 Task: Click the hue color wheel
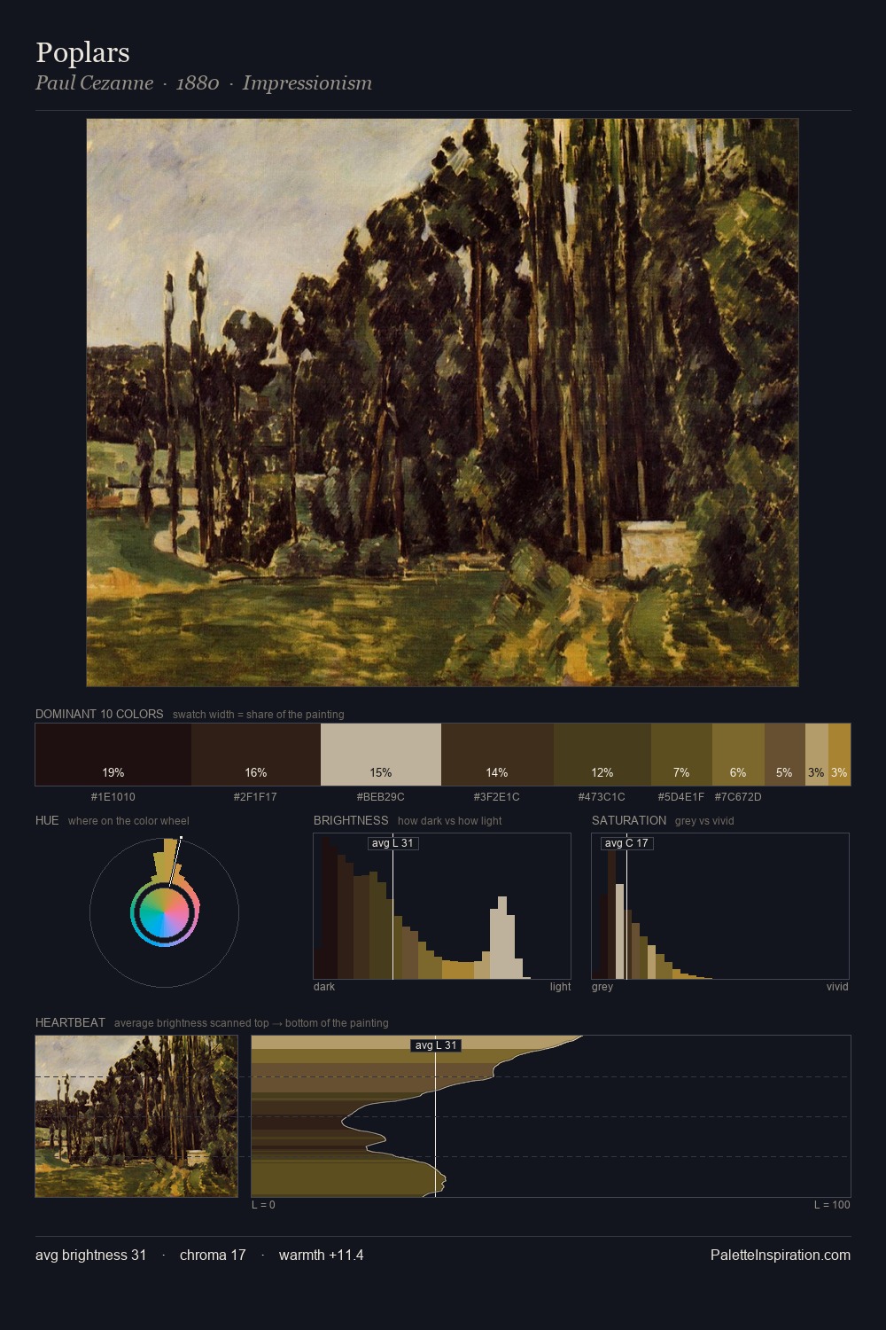click(x=164, y=913)
